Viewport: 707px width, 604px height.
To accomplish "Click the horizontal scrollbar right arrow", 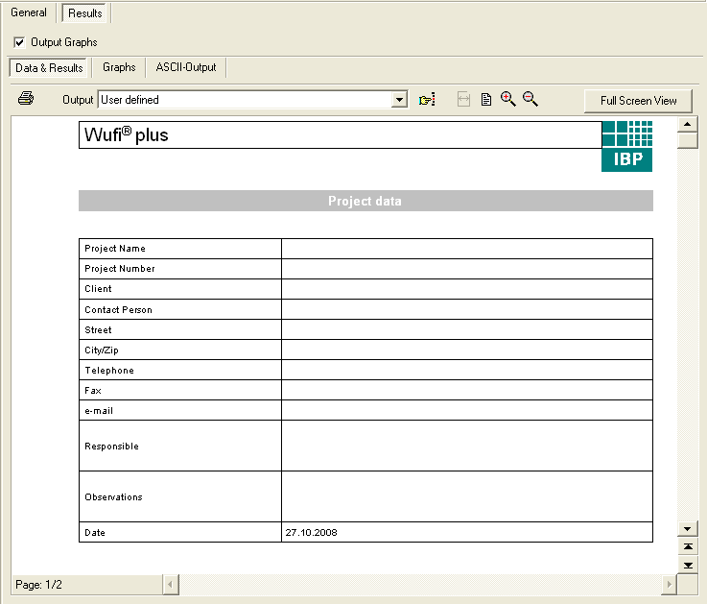I will pyautogui.click(x=670, y=585).
